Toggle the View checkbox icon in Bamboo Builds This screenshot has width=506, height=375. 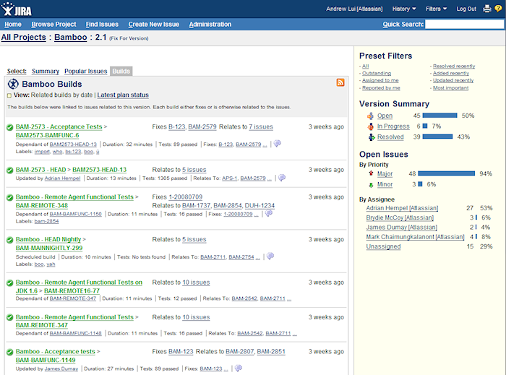click(9, 95)
